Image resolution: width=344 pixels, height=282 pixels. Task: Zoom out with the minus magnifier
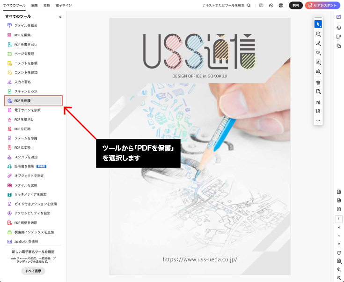pyautogui.click(x=339, y=278)
